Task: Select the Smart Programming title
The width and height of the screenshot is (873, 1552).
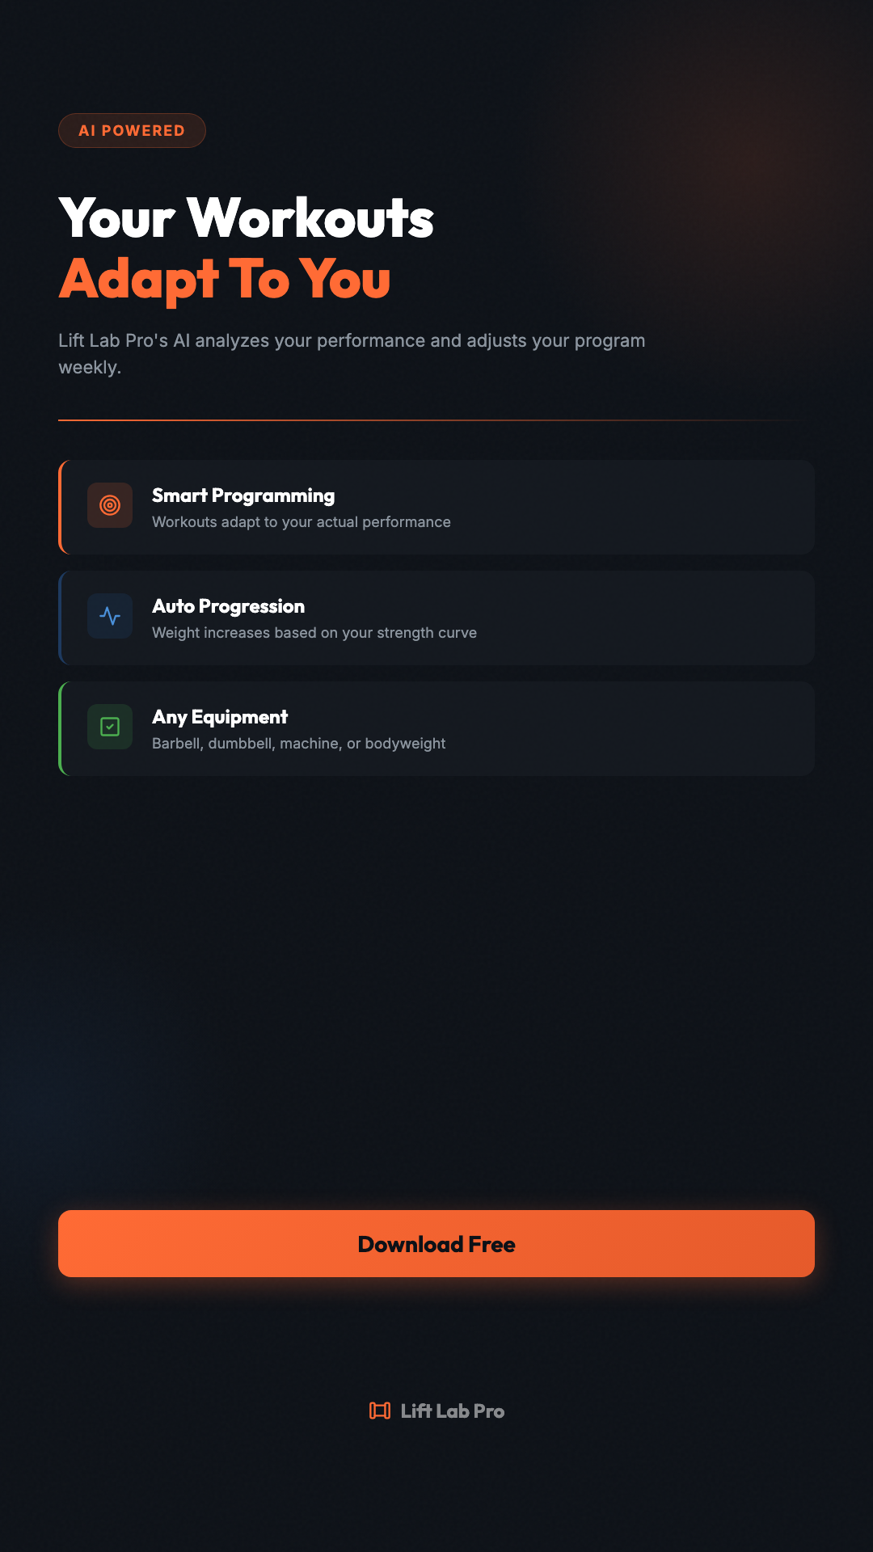Action: tap(243, 496)
